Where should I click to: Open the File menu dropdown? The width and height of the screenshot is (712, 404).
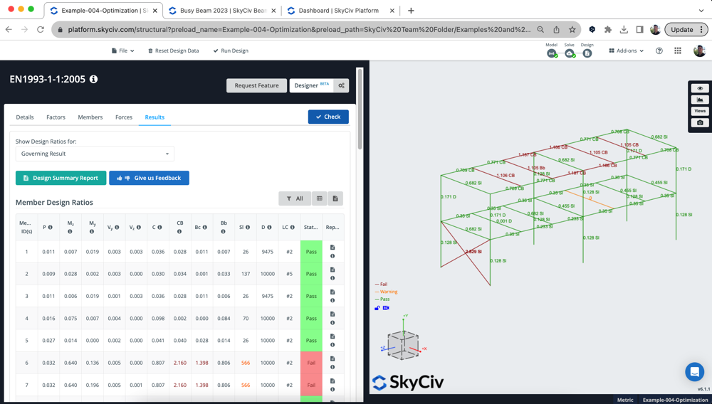pyautogui.click(x=122, y=51)
